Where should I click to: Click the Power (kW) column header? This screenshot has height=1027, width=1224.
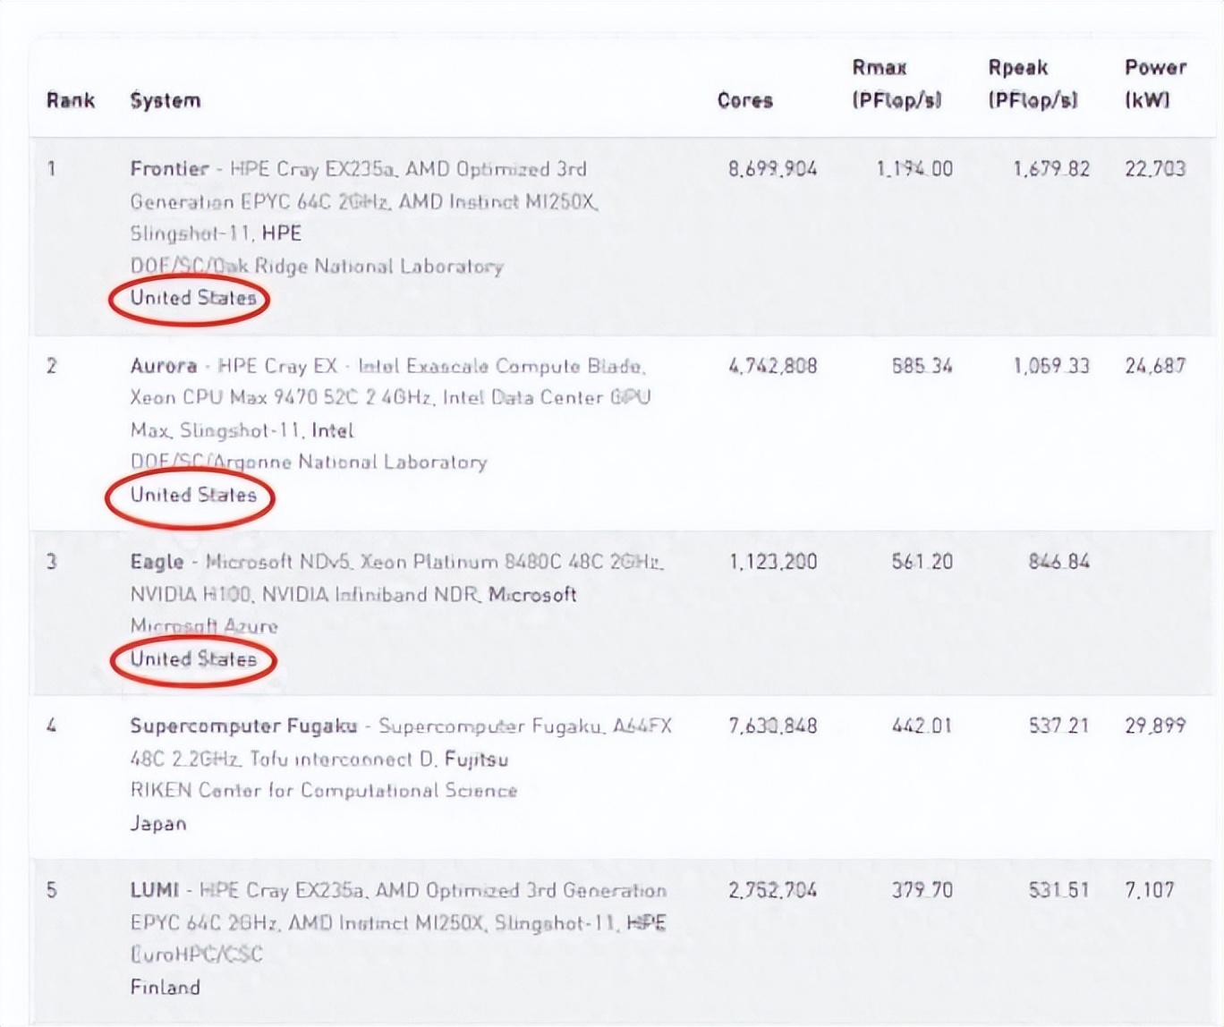(1155, 83)
